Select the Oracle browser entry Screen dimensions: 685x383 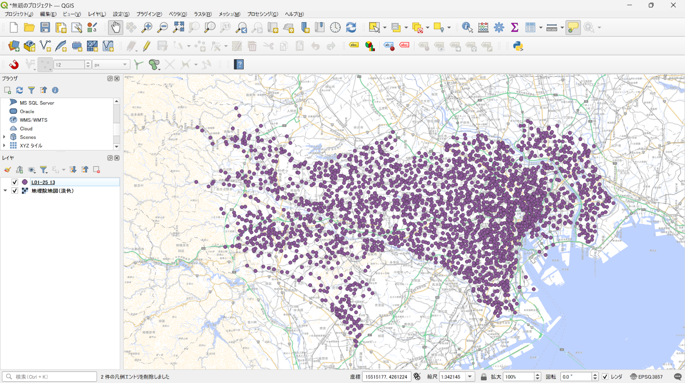[27, 111]
